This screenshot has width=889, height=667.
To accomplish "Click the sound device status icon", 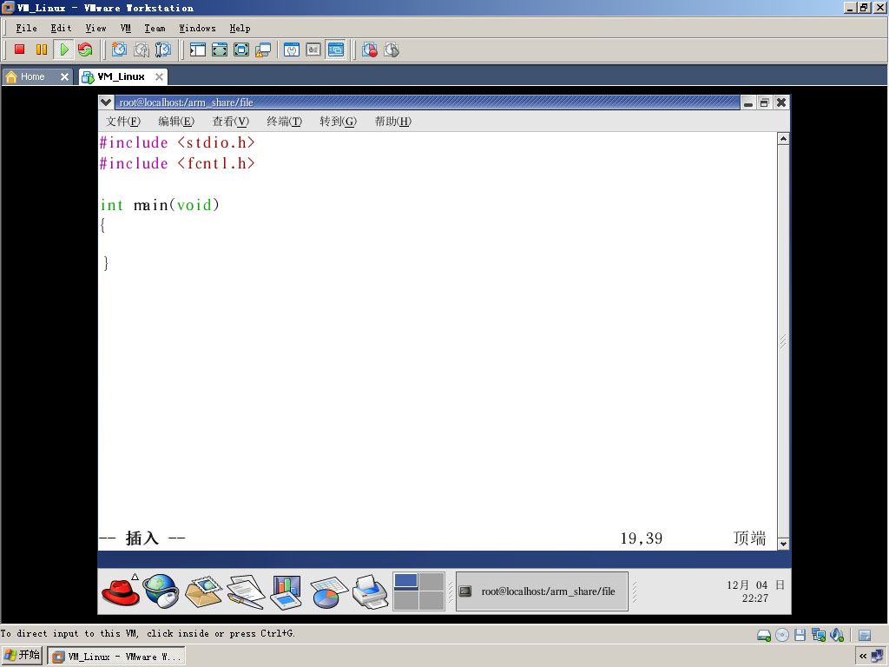I will coord(837,635).
